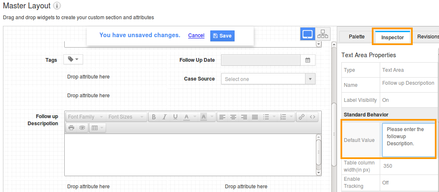Screen dimensions: 439x192
Task: Click the insert link icon
Action: coord(302,117)
